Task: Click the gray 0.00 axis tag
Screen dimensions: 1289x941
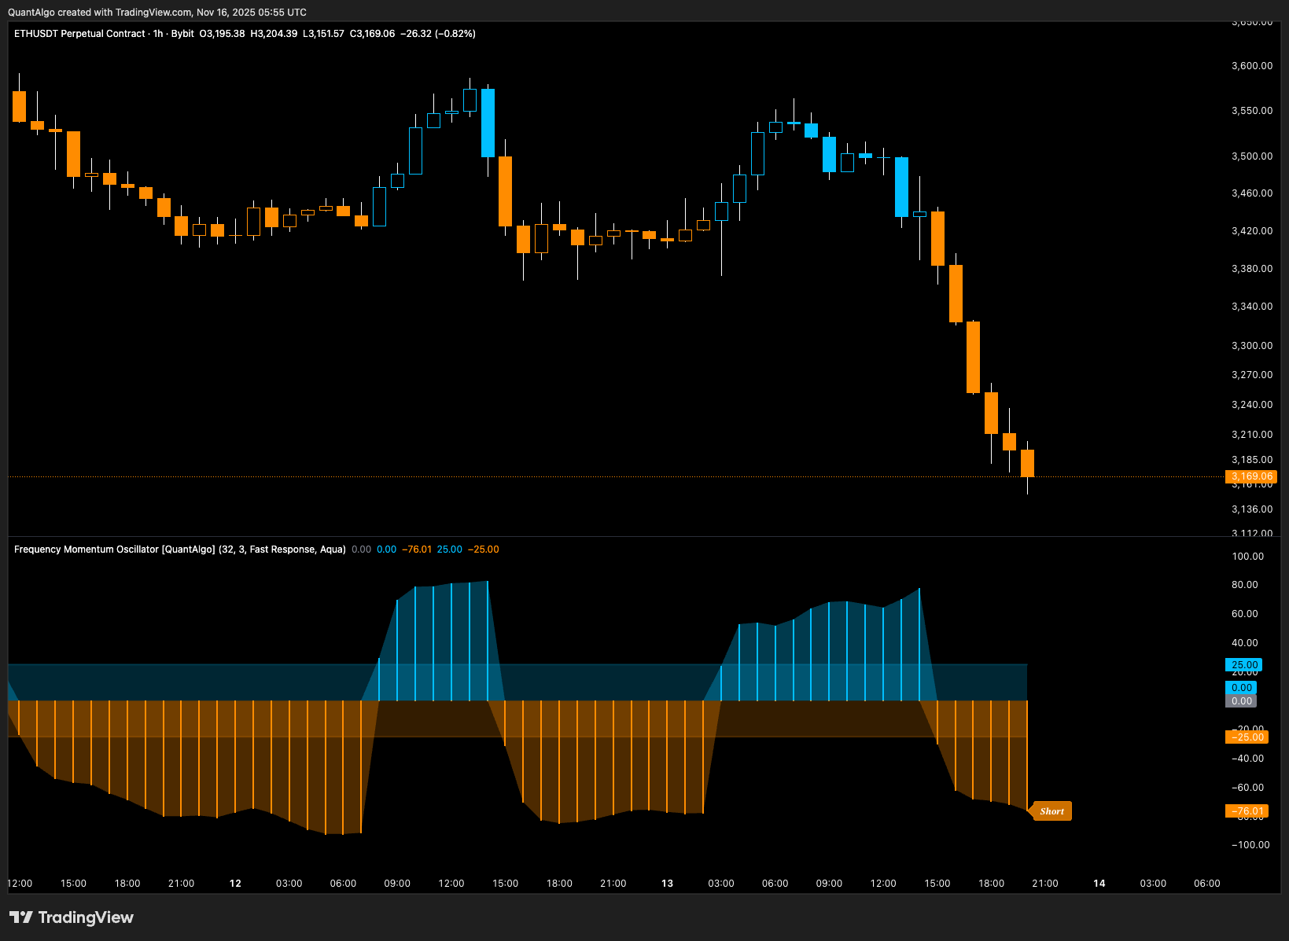Action: click(x=1242, y=701)
